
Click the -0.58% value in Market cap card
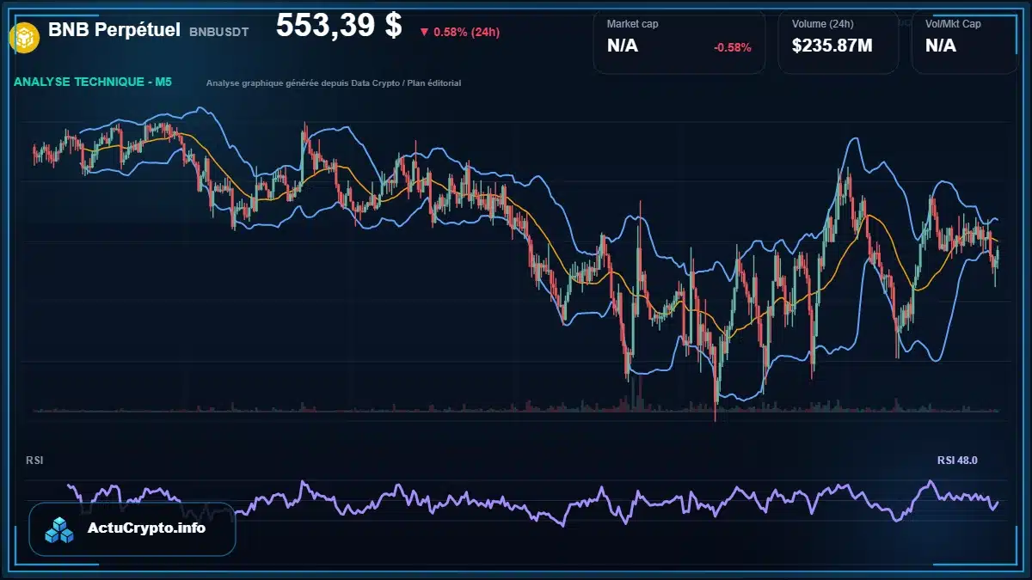(732, 47)
